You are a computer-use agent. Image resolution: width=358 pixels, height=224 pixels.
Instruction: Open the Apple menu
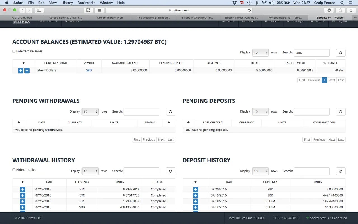tap(7, 3)
